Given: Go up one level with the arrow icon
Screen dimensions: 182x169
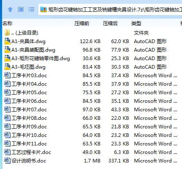Looking at the screenshot, I should click(x=10, y=9).
